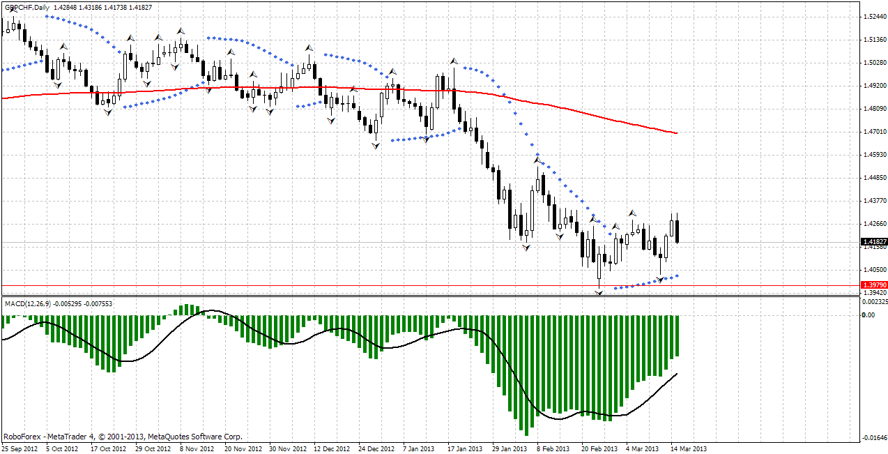The image size is (888, 454).
Task: Click the 20 Nov 2012 date label
Action: (x=243, y=449)
